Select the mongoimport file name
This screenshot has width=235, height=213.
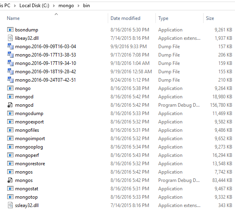(30, 139)
